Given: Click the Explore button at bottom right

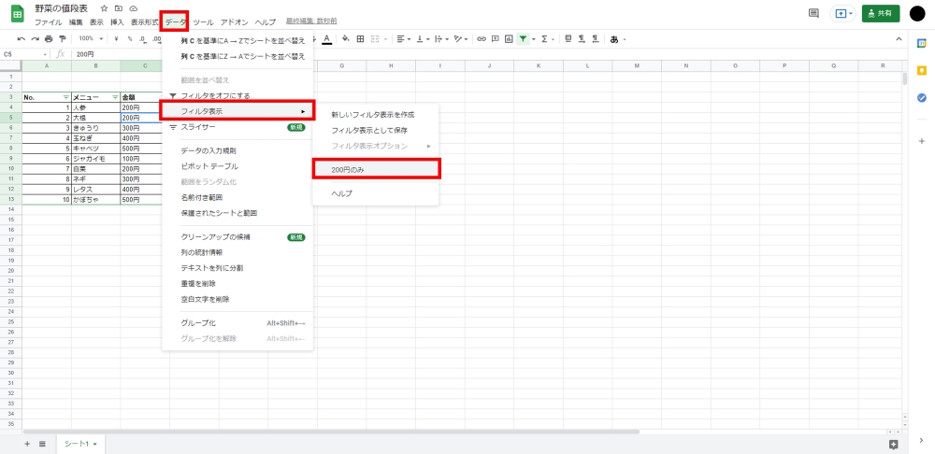Looking at the screenshot, I should pos(893,444).
